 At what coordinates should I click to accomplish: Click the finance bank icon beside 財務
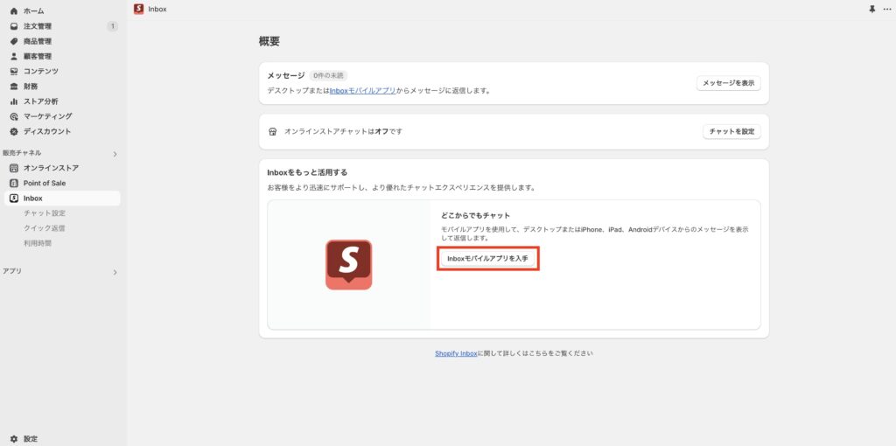click(14, 87)
